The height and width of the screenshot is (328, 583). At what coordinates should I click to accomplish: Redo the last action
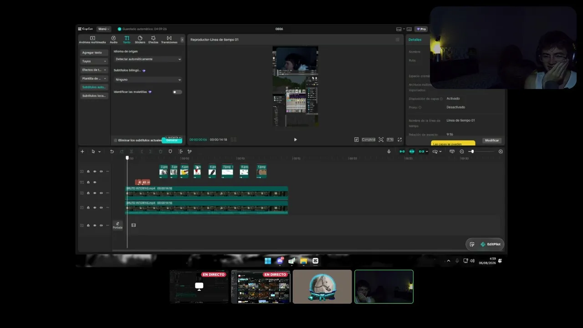coord(122,151)
